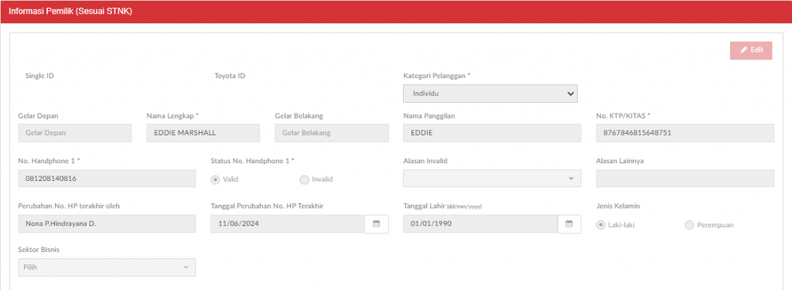Viewport: 792px width, 290px height.
Task: Open the Kategori Pelanggan dropdown
Action: tap(490, 94)
